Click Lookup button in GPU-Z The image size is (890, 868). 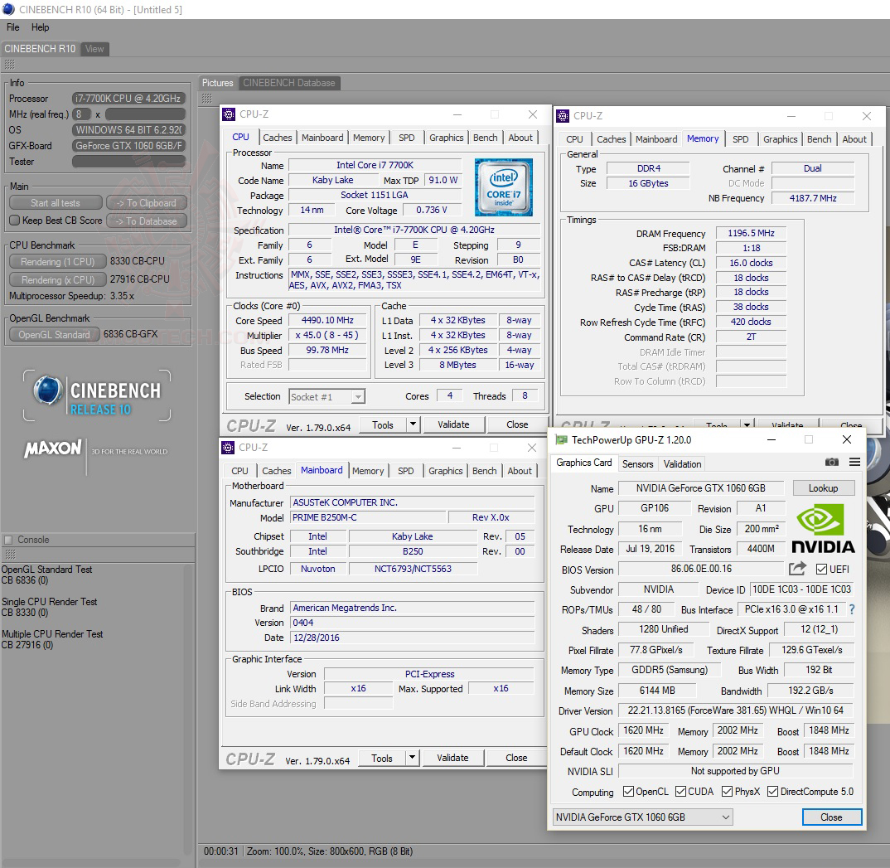tap(823, 488)
